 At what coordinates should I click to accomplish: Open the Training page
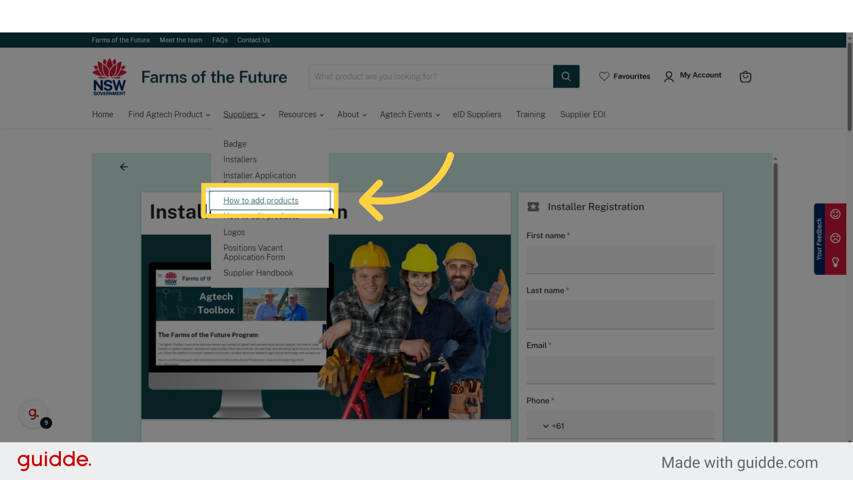pos(530,114)
